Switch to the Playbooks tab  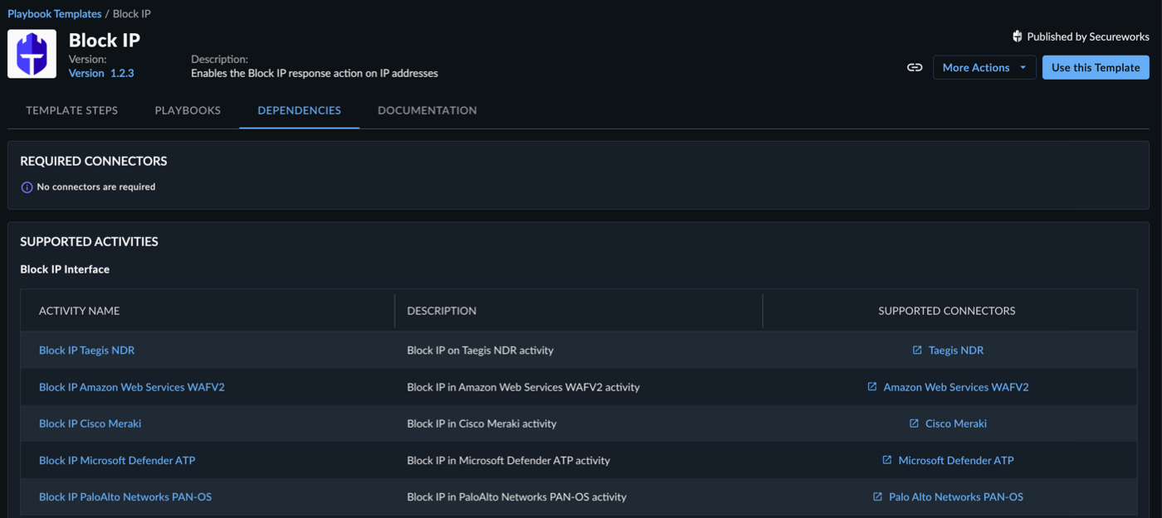point(188,110)
